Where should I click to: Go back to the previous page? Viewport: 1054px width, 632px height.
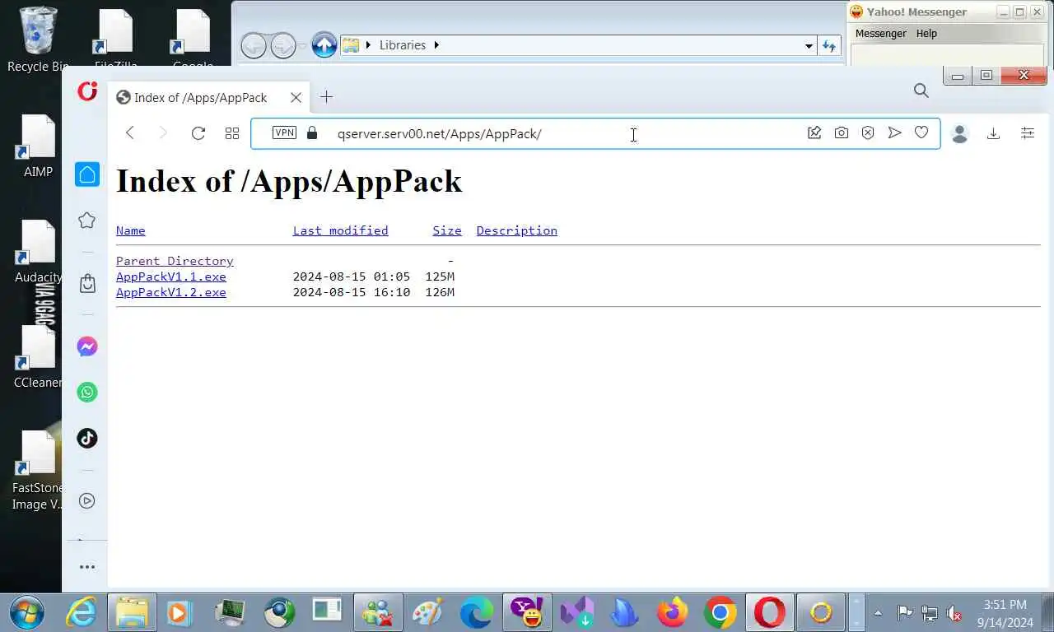(x=129, y=132)
